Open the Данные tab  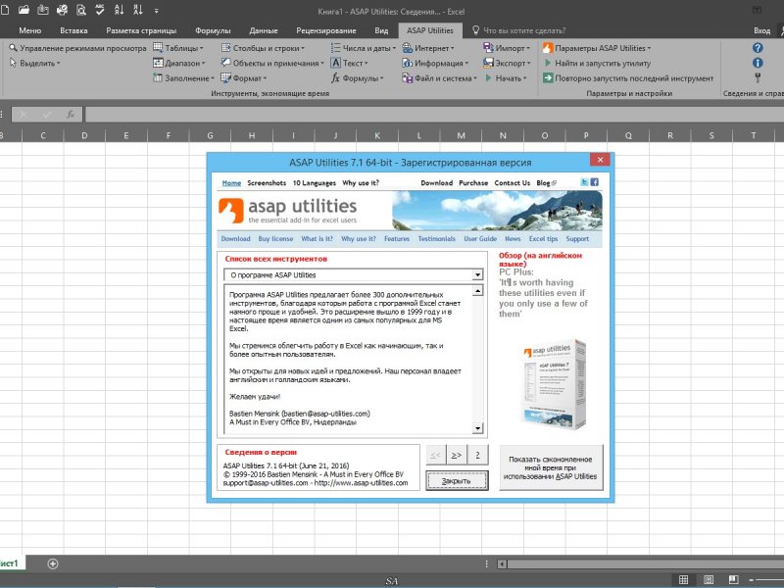[263, 30]
